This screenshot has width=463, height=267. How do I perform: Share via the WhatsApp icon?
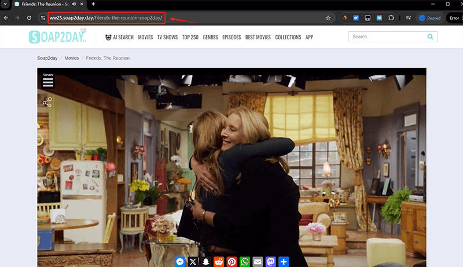point(245,262)
